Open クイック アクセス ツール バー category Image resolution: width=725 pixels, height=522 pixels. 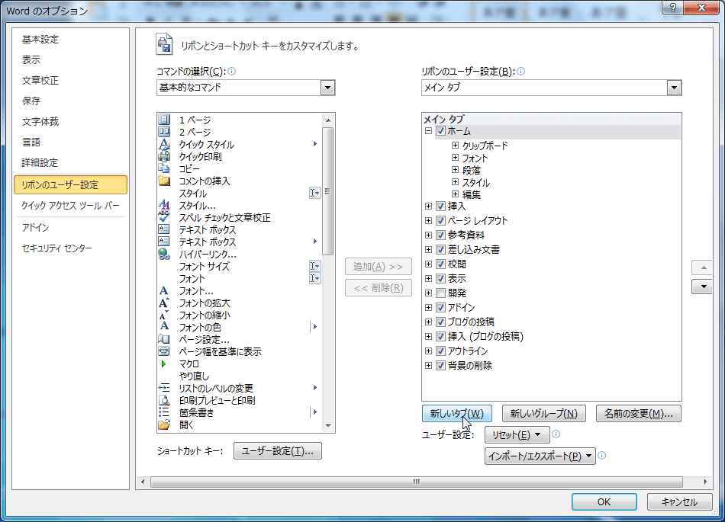click(70, 206)
